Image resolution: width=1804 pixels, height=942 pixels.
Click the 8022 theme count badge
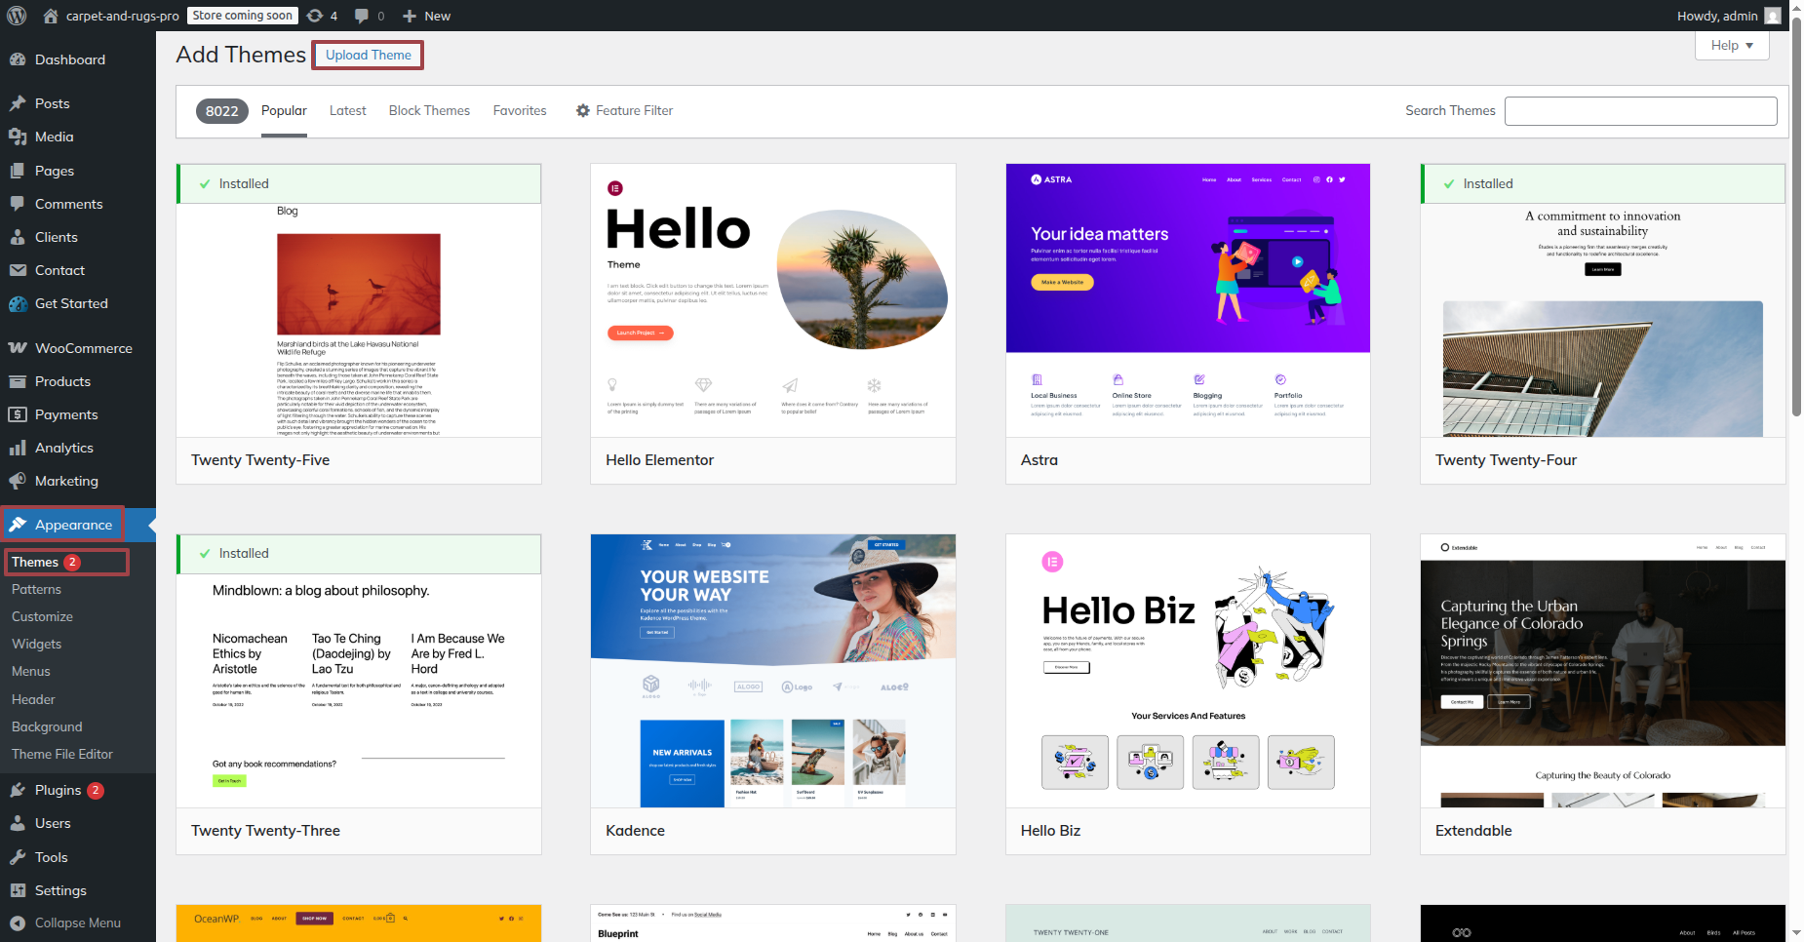click(222, 111)
